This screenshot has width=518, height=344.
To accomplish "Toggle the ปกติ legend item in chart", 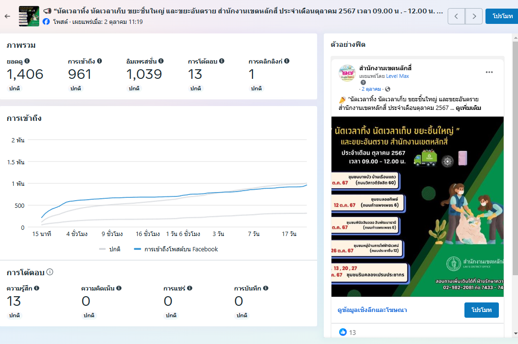I will (110, 249).
